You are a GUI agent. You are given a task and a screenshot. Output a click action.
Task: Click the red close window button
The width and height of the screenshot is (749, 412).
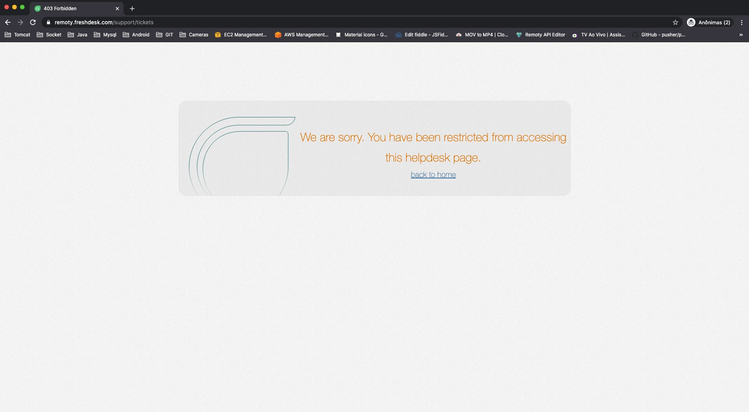[7, 7]
